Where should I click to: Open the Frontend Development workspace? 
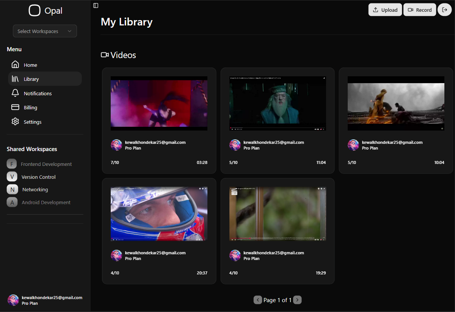point(45,164)
